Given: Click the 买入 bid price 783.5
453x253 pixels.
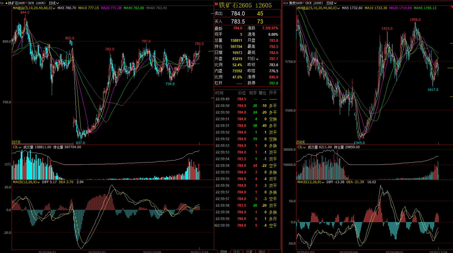Looking at the screenshot, I should pos(238,22).
